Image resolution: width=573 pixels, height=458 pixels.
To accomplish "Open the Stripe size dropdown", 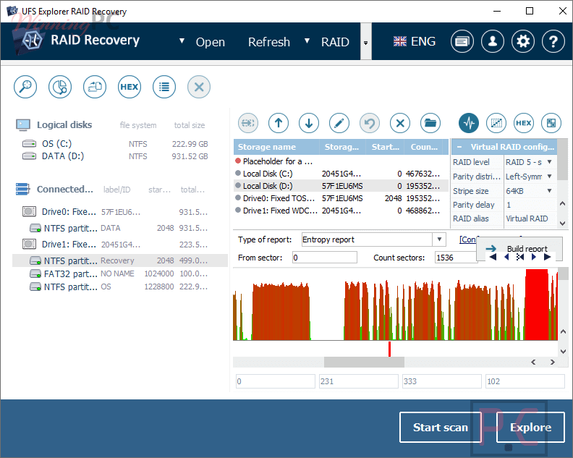I will [549, 191].
